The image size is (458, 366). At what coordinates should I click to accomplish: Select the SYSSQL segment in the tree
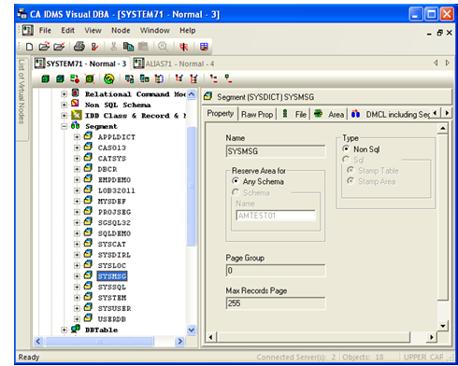point(112,287)
